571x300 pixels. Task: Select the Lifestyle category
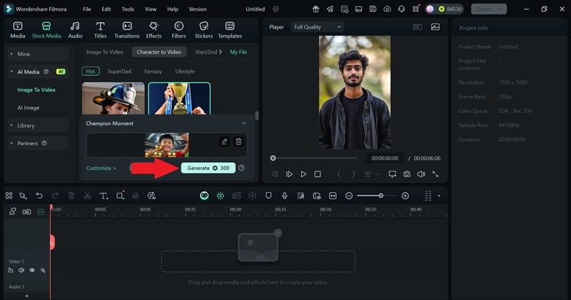point(185,71)
